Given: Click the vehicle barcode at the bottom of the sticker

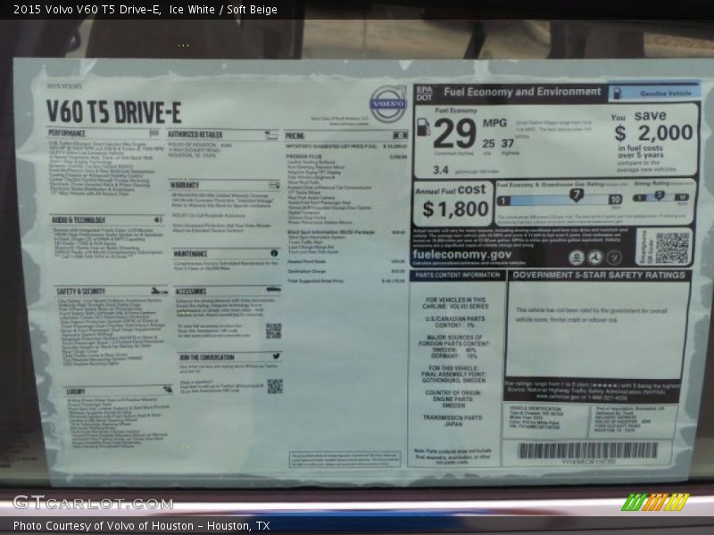Looking at the screenshot, I should point(587,451).
